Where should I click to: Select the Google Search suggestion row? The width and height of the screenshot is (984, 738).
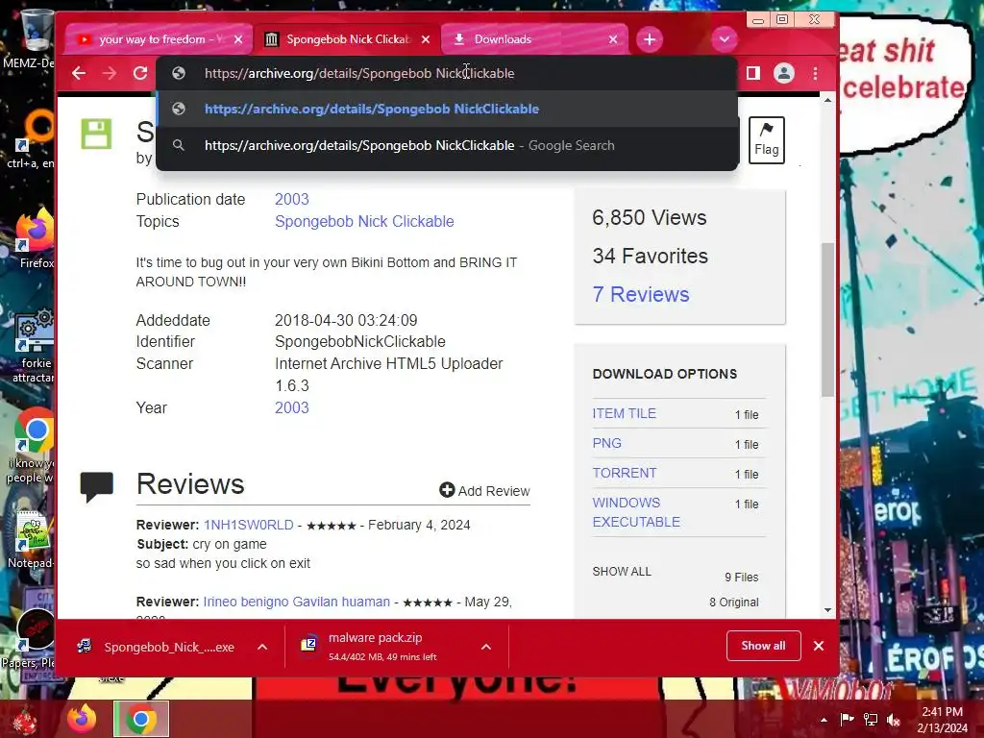coord(446,146)
